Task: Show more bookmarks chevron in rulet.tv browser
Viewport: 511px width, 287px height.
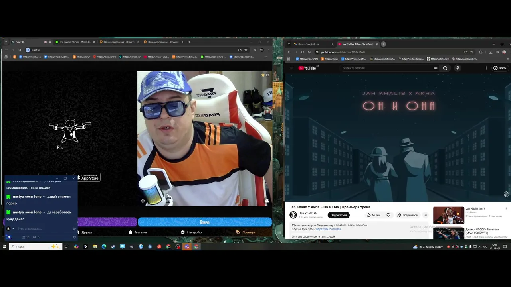Action: point(266,57)
